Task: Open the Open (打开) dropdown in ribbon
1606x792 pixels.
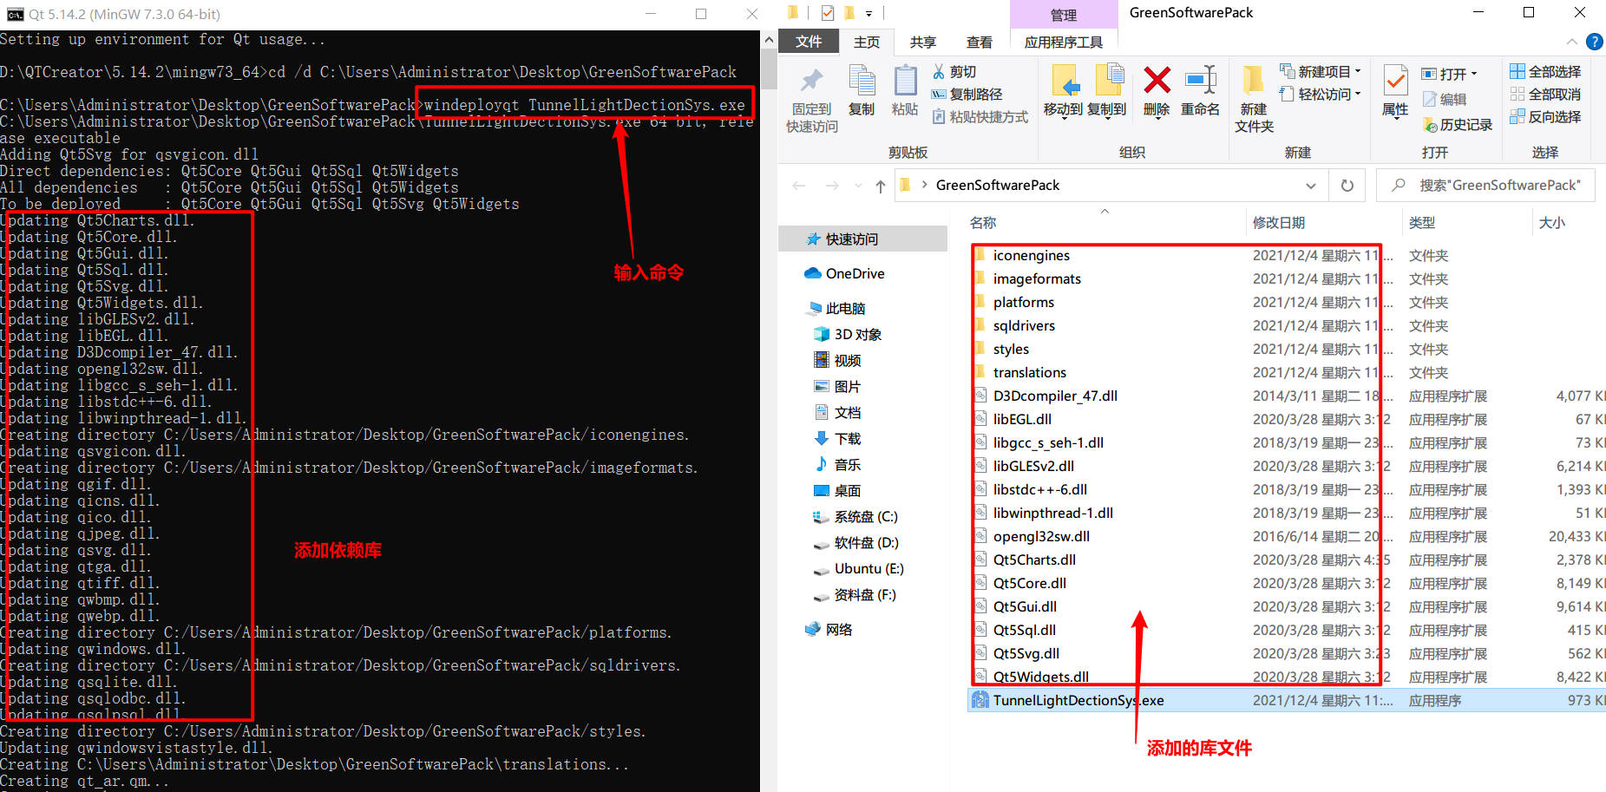Action: pos(1449,75)
